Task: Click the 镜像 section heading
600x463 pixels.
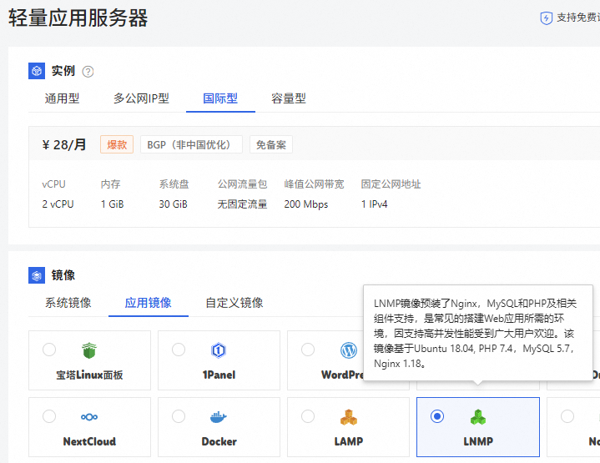Action: [x=63, y=275]
